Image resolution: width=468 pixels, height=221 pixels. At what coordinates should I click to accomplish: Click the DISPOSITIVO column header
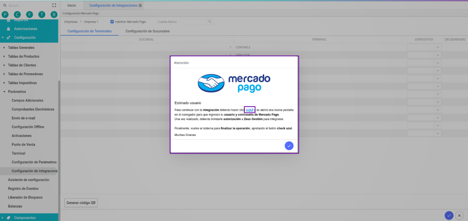tap(424, 40)
